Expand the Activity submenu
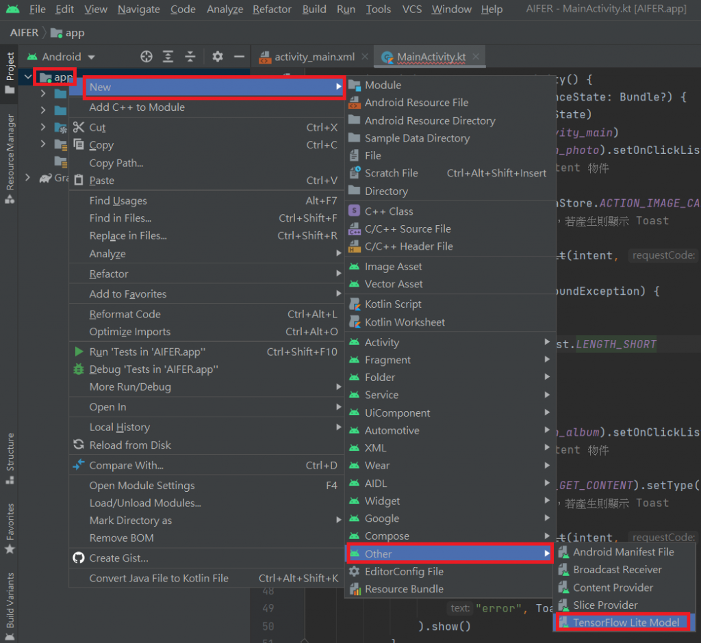Image resolution: width=701 pixels, height=643 pixels. [x=450, y=342]
